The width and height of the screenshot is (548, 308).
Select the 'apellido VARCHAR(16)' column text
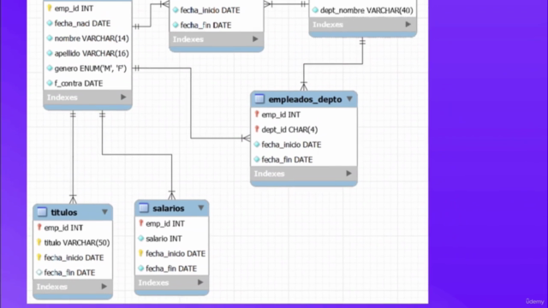pyautogui.click(x=92, y=53)
